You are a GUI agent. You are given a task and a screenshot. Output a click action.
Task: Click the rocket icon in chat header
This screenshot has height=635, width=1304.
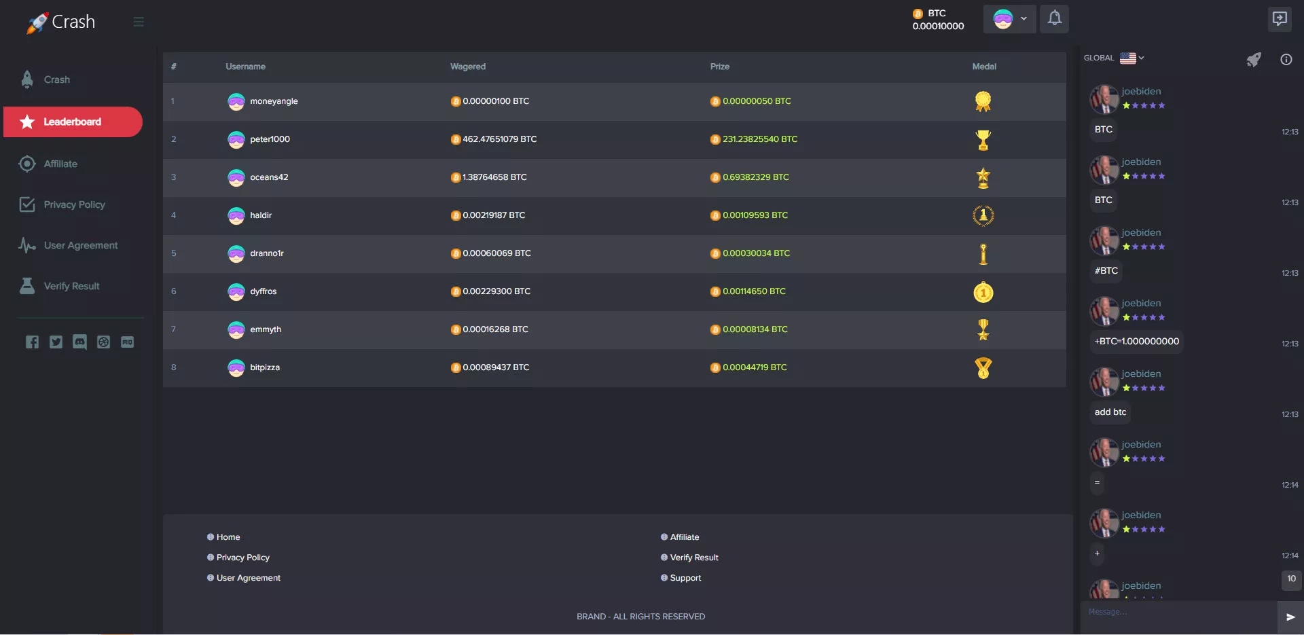tap(1254, 59)
